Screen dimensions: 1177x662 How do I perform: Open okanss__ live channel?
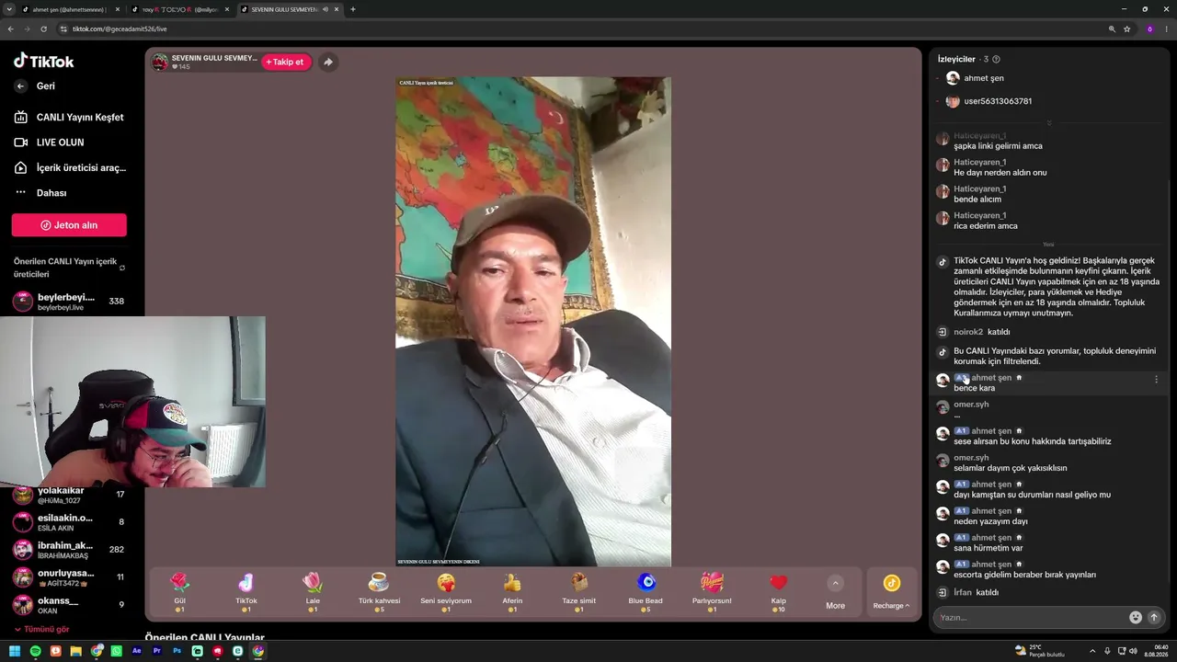coord(69,604)
